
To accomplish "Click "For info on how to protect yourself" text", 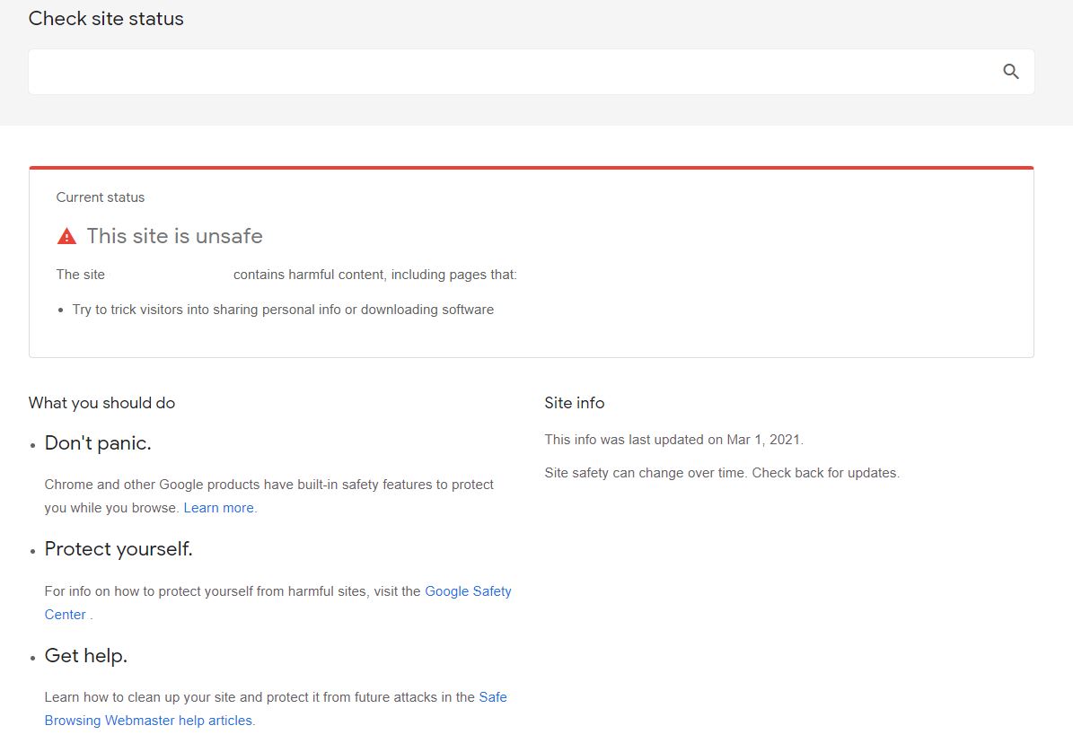I will tap(233, 591).
